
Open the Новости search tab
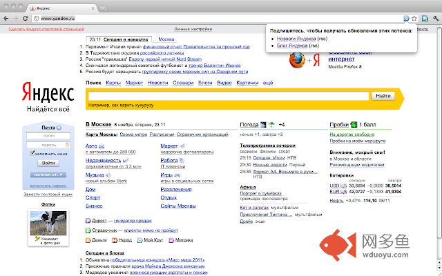(158, 83)
